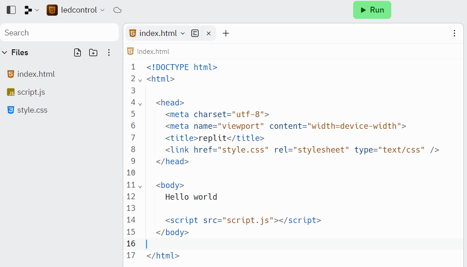Toggle the sidebar panel icon
Screen dimensions: 467x267
pyautogui.click(x=11, y=10)
